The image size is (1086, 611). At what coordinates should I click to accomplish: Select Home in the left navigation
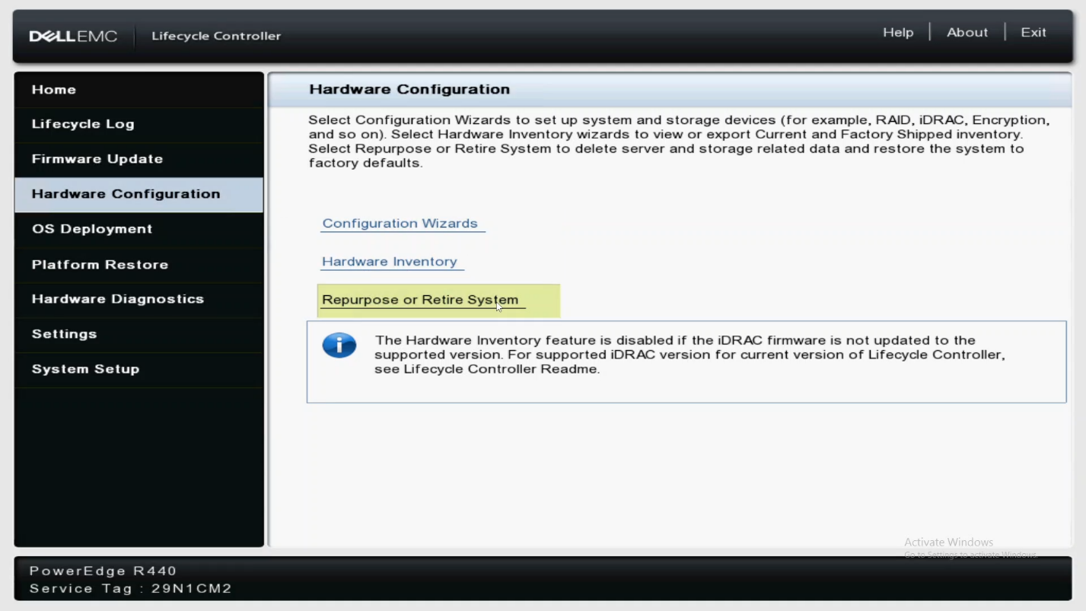point(53,89)
